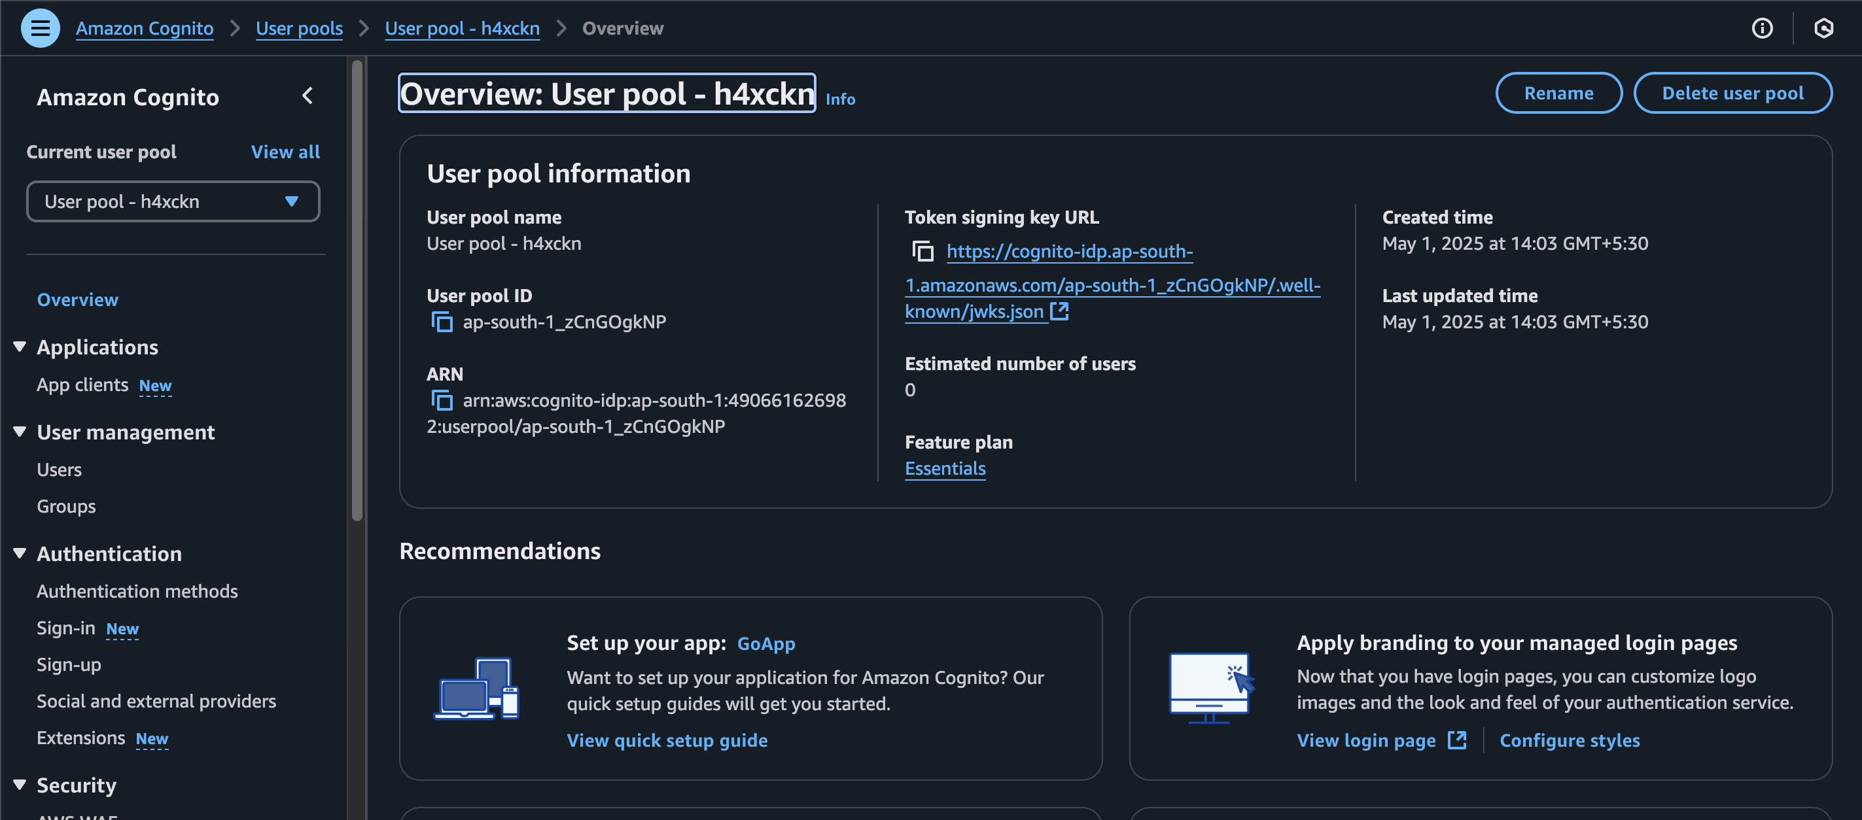Viewport: 1862px width, 820px height.
Task: Open the Current user pool dropdown
Action: click(173, 201)
